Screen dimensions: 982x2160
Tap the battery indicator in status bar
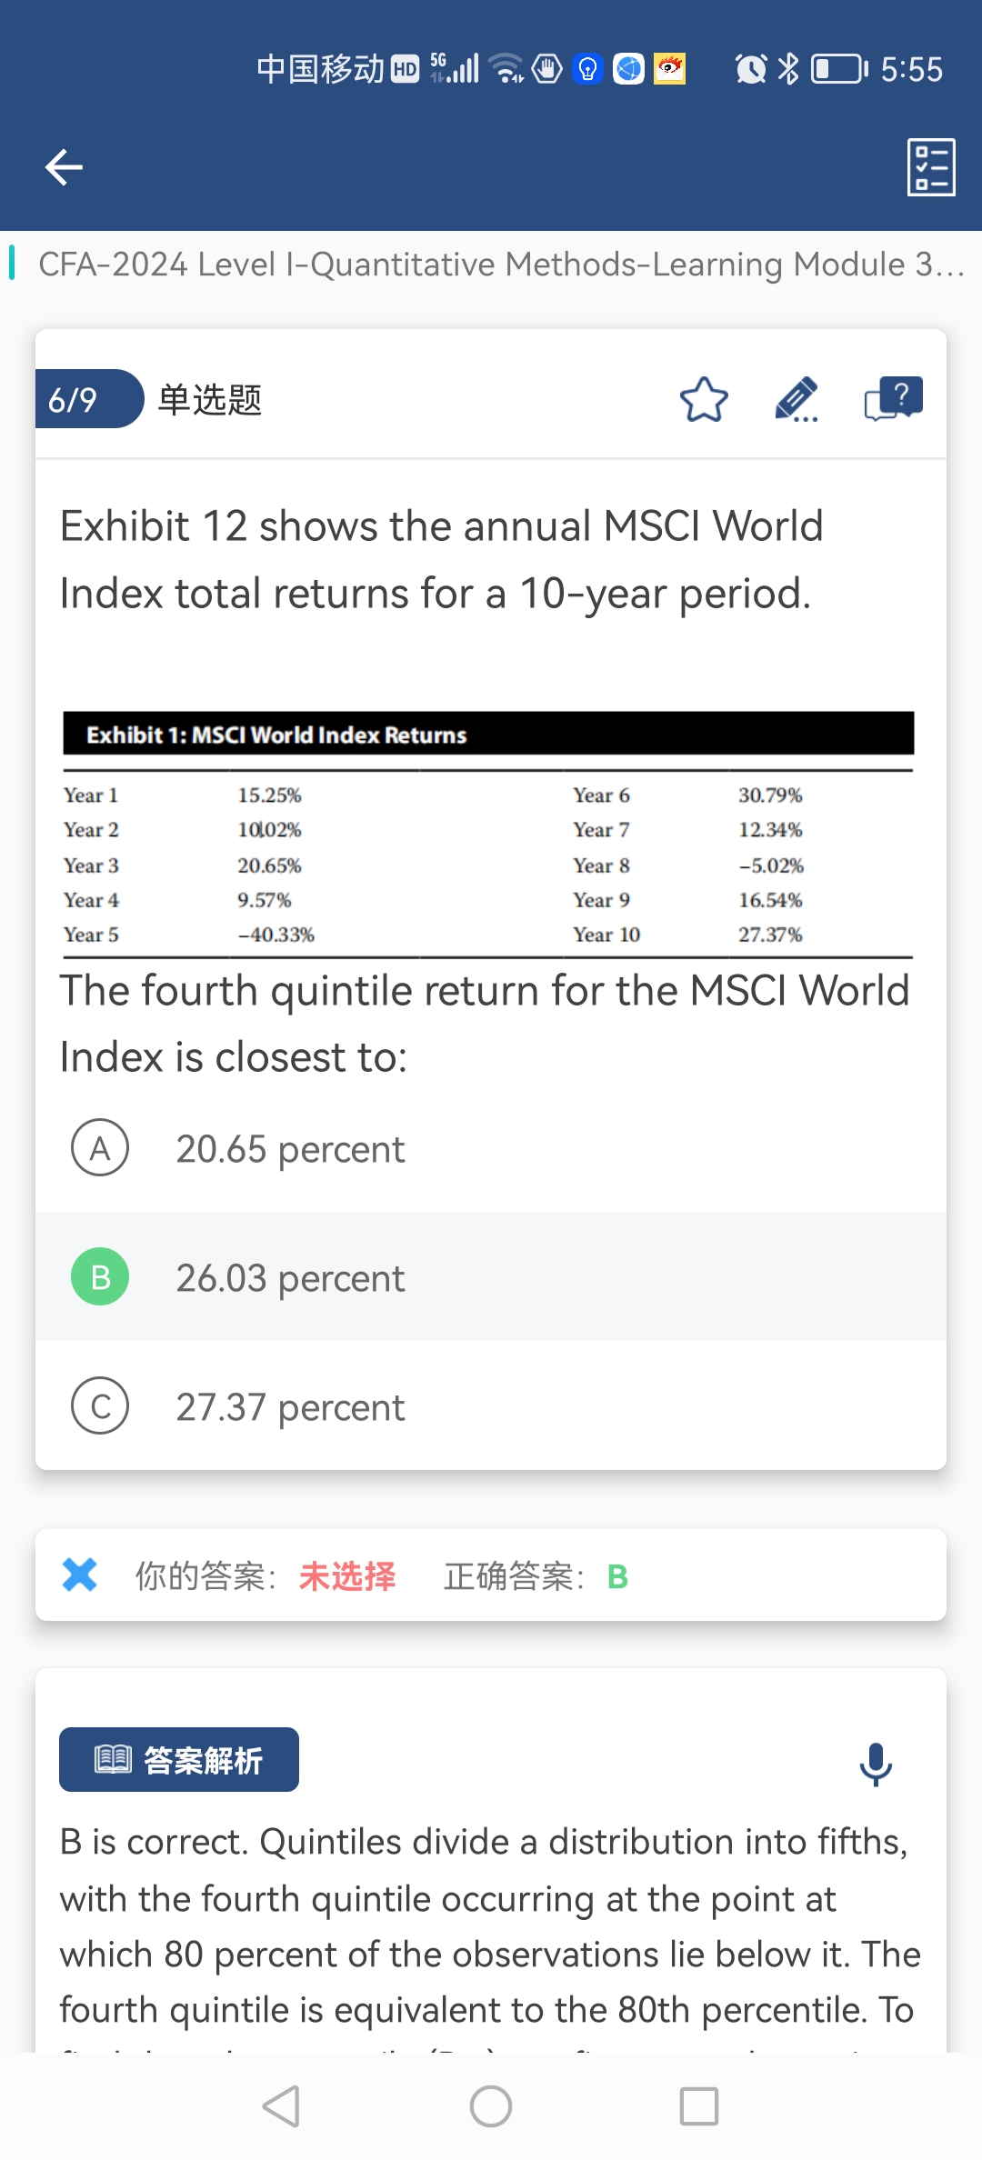(x=839, y=69)
